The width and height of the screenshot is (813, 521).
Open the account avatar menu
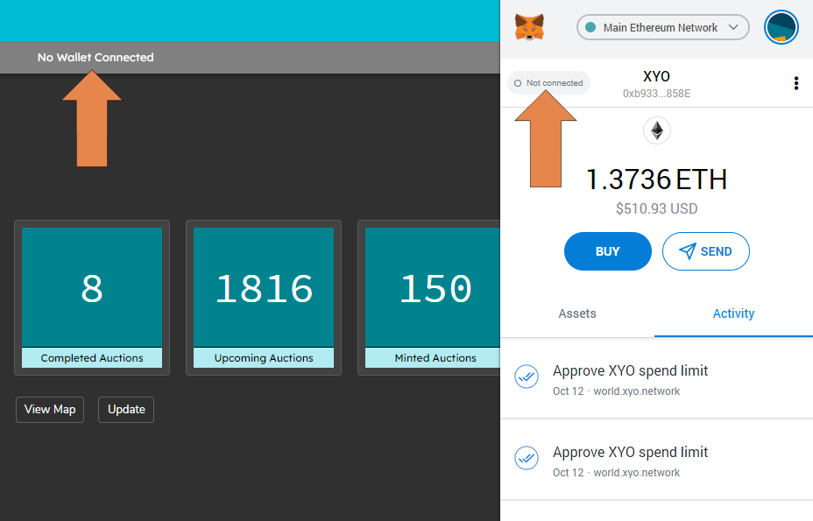coord(781,27)
